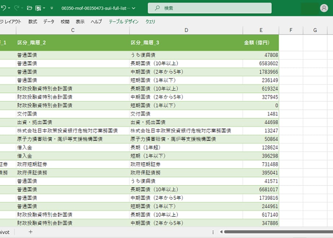Click the horizontal scrollbar thumb
333x238 pixels.
click(x=279, y=232)
